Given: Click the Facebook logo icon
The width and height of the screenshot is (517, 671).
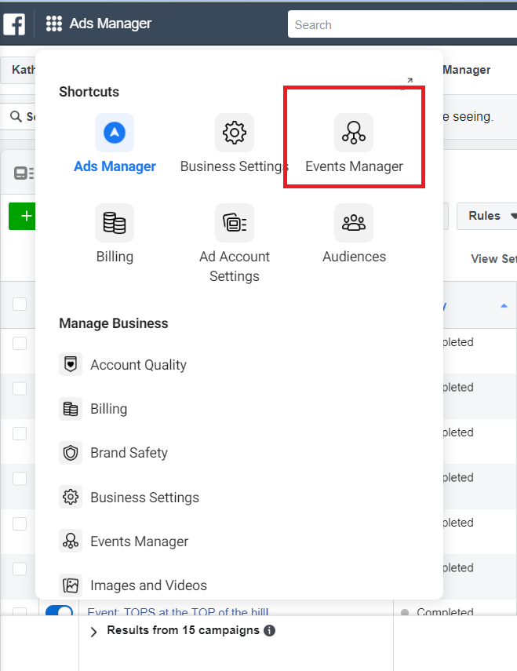Looking at the screenshot, I should tap(14, 24).
